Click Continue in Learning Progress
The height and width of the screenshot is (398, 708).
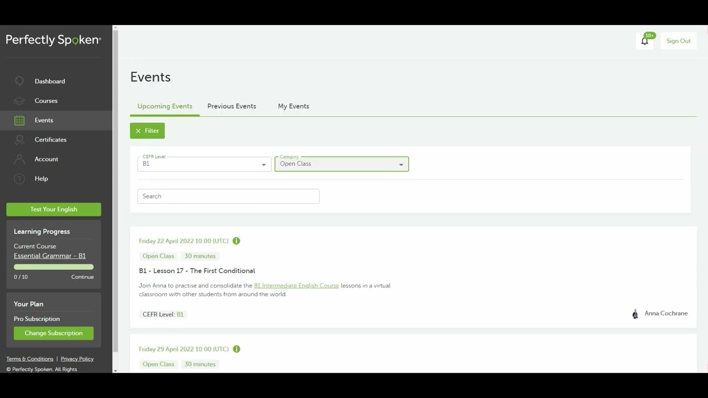(82, 277)
